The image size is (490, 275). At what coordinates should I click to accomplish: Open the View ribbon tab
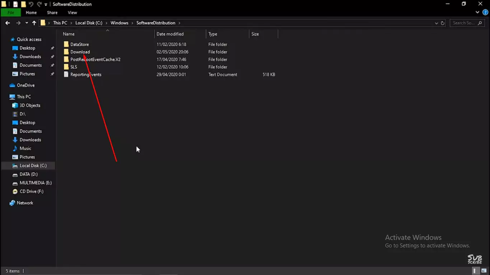[72, 13]
